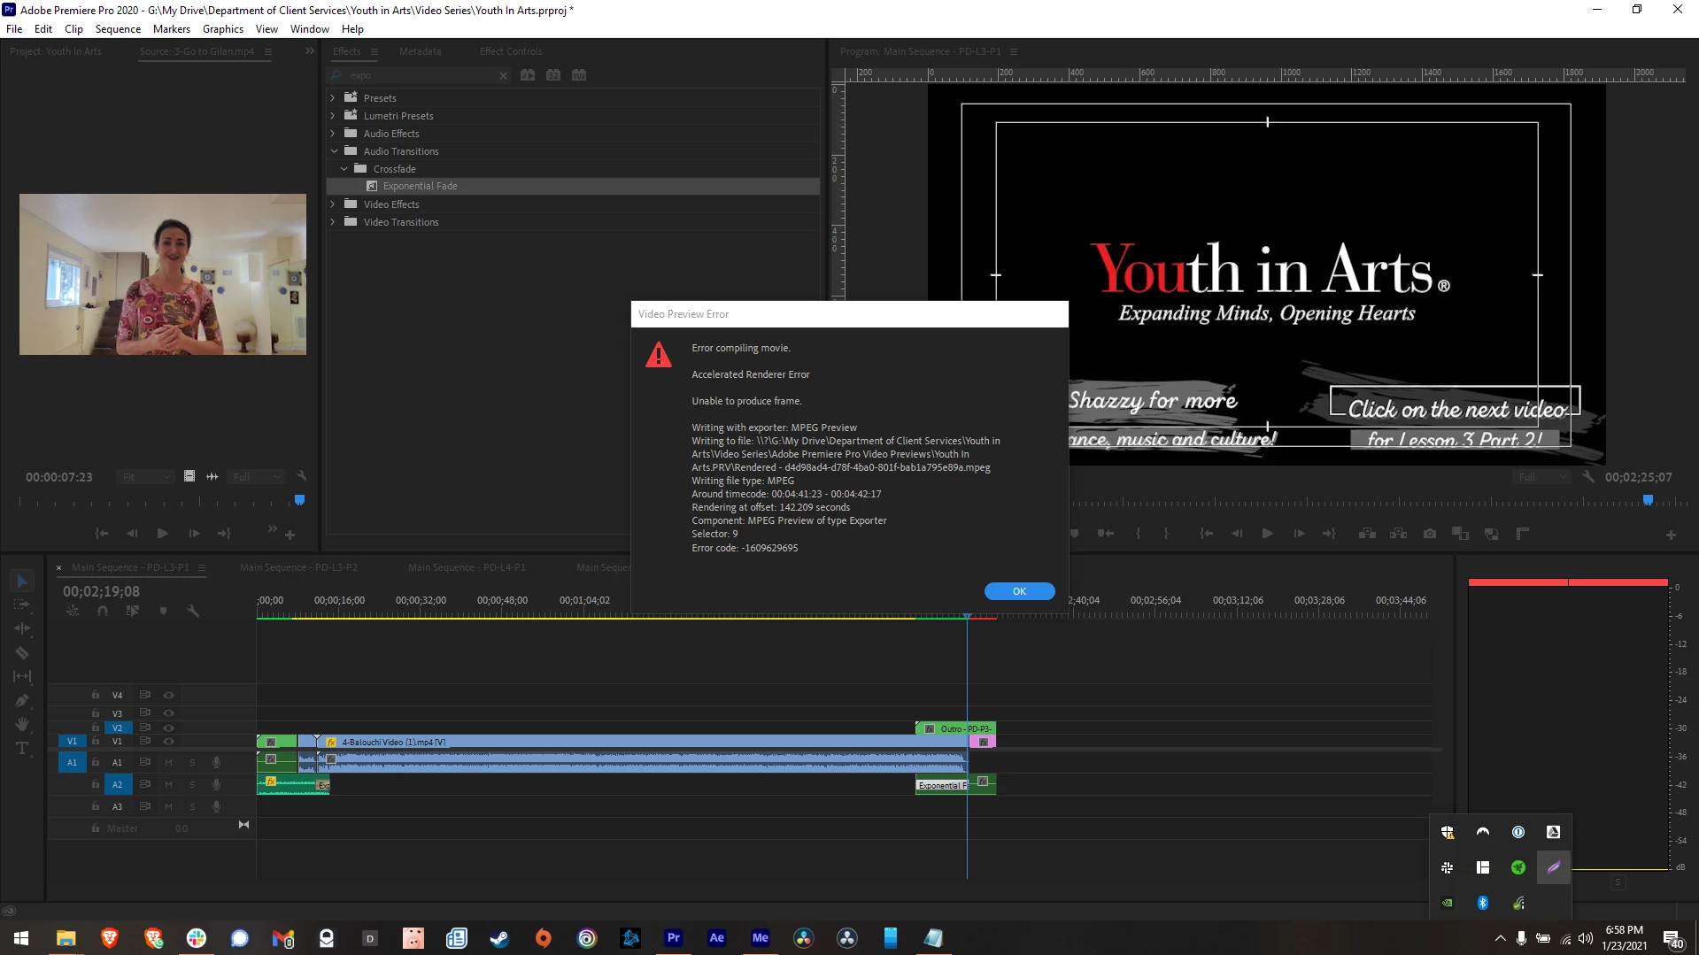This screenshot has height=955, width=1699.
Task: Solo audio track A3
Action: point(192,806)
